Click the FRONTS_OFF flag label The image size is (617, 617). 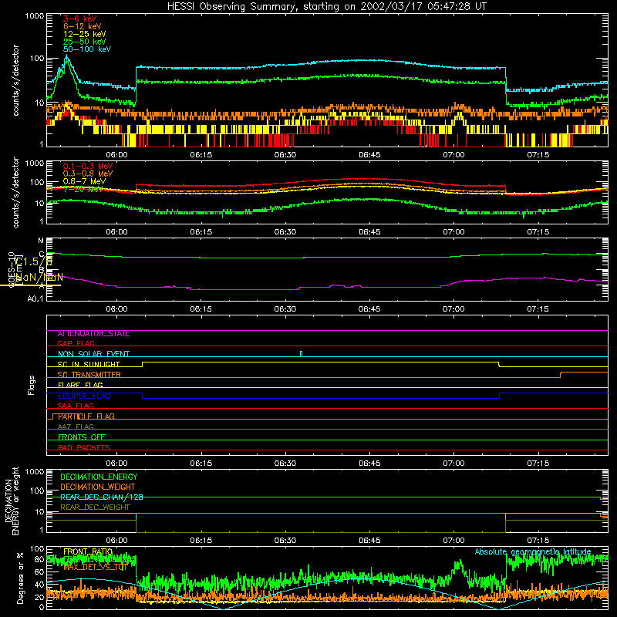tap(82, 437)
